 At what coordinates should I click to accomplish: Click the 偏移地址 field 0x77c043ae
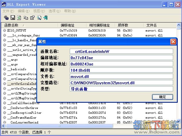click(121, 57)
